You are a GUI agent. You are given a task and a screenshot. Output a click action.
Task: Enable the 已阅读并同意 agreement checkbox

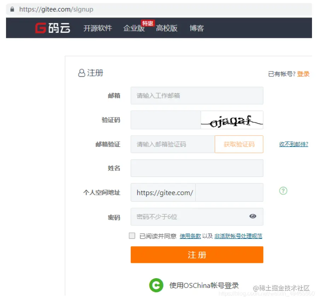pos(132,236)
